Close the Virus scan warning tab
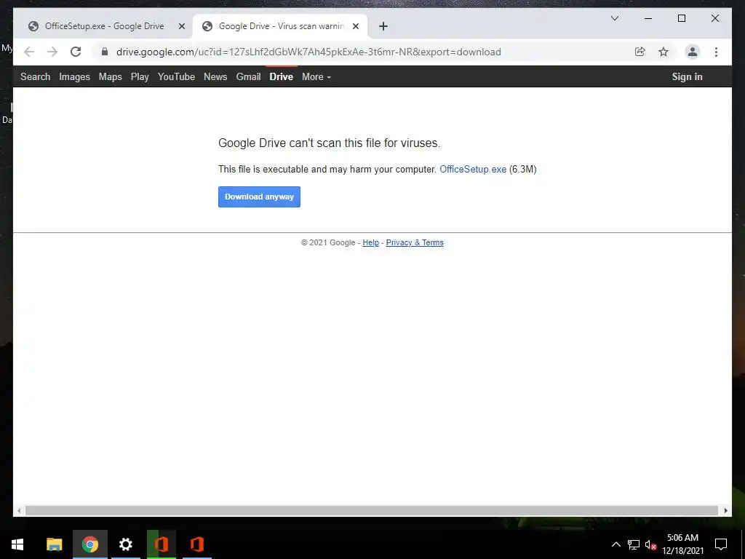This screenshot has width=745, height=559. pos(355,26)
